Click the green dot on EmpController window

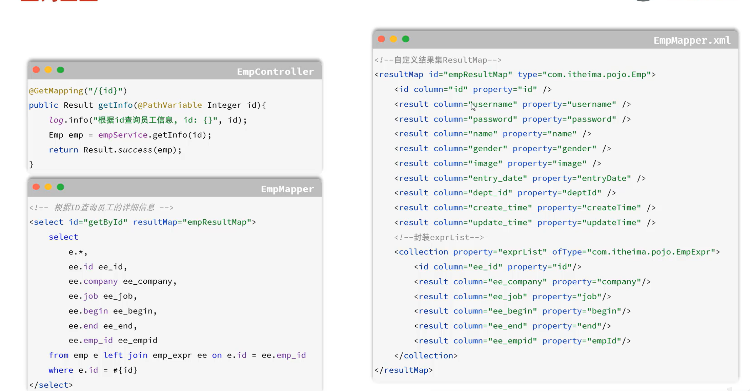[x=60, y=70]
